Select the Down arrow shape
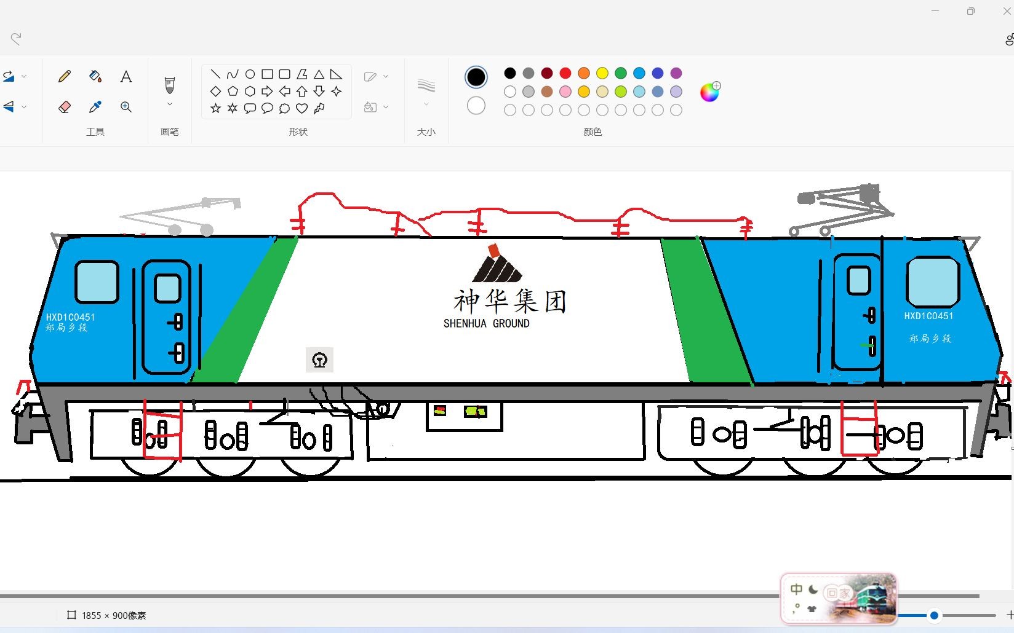 (319, 92)
